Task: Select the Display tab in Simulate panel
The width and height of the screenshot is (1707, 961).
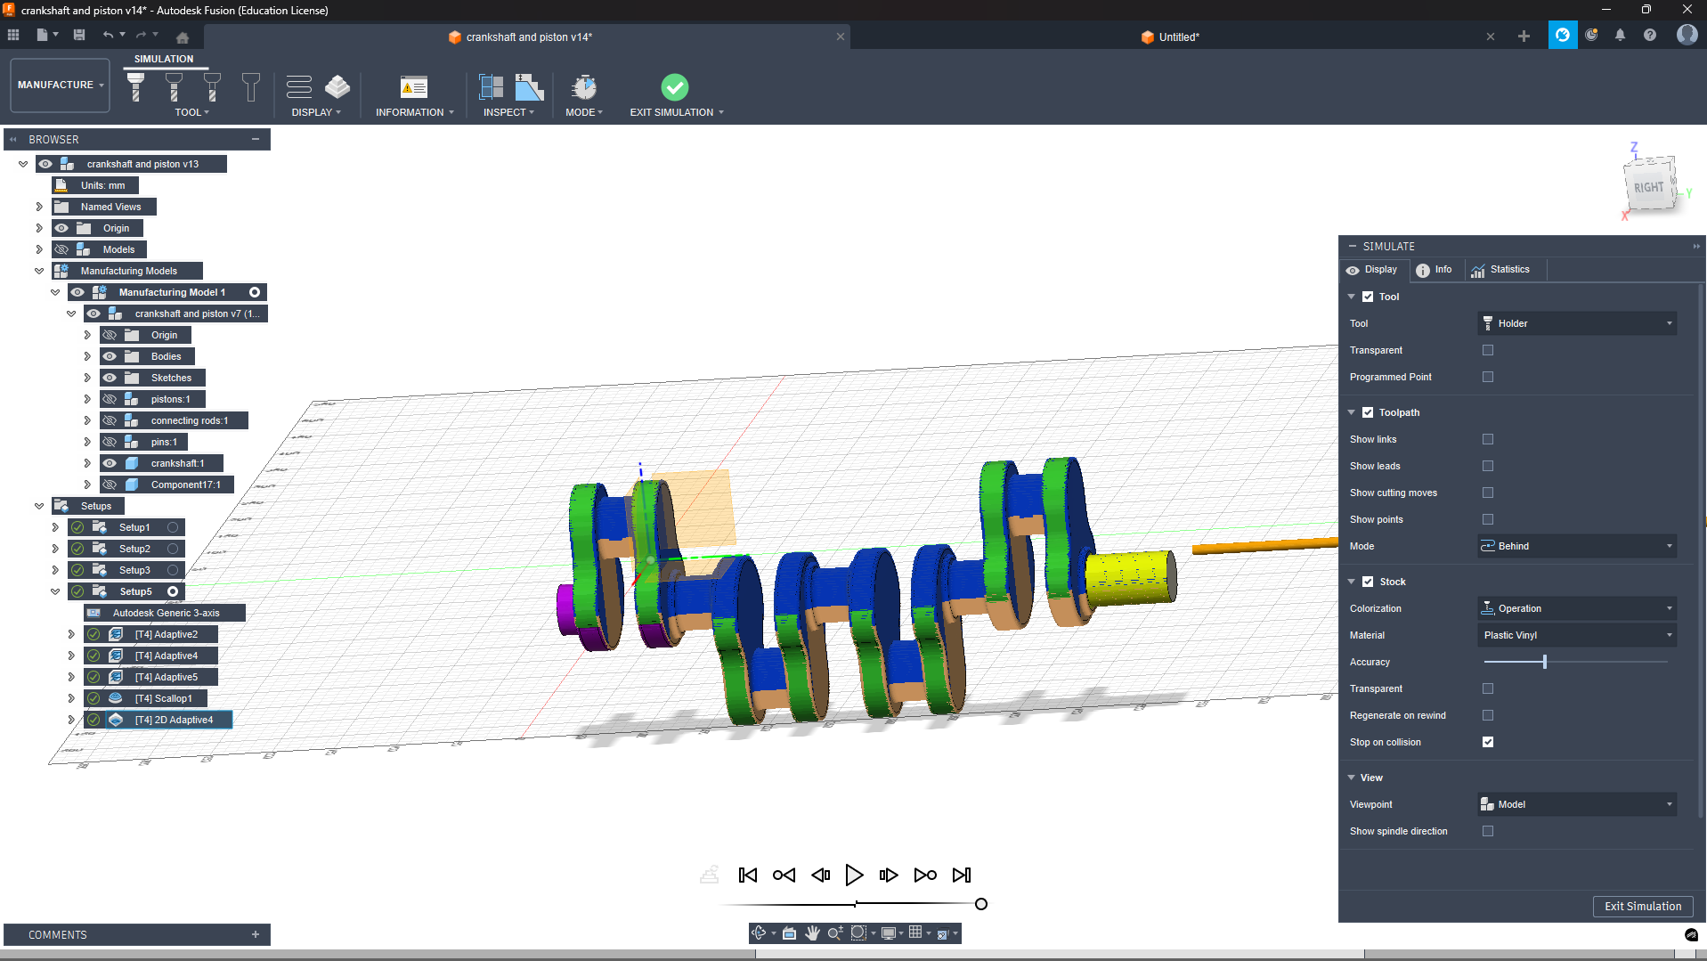Action: click(1372, 270)
